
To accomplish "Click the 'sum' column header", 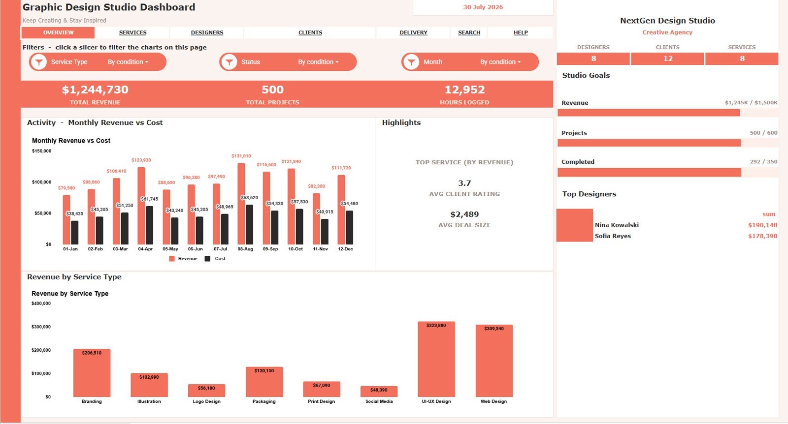I will point(769,214).
